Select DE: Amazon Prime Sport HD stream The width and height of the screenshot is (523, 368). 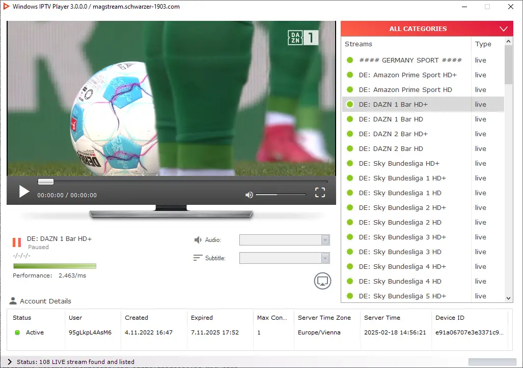point(423,89)
